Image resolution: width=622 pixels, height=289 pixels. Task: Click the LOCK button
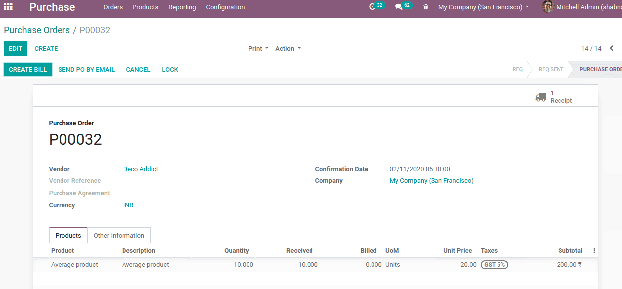tap(170, 70)
